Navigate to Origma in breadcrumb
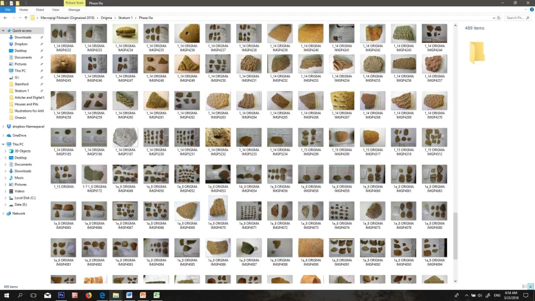 coord(106,18)
